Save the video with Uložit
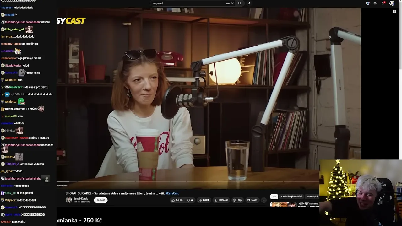Image resolution: width=402 pixels, height=226 pixels. tap(252, 200)
